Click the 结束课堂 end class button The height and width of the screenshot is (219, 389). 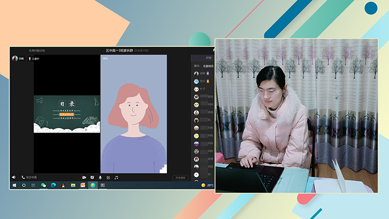coord(180,178)
